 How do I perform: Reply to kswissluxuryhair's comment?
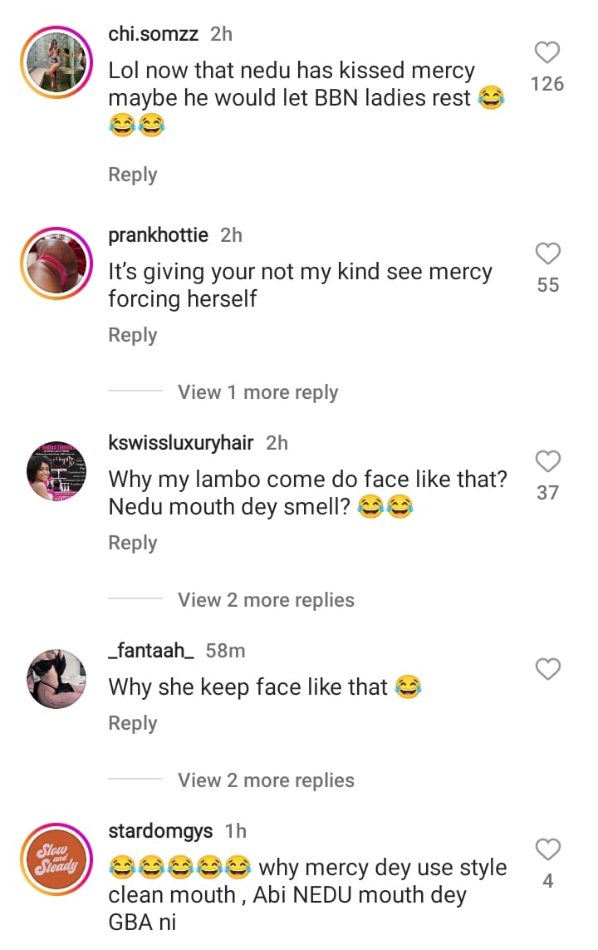pos(133,543)
